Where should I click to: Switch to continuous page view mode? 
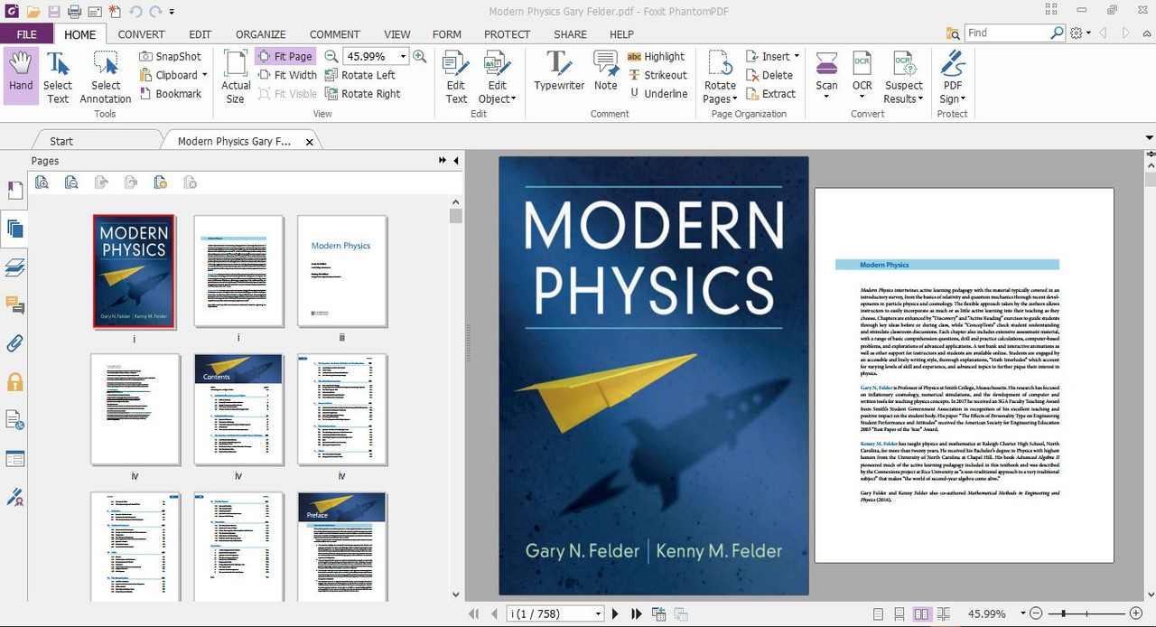[x=900, y=613]
